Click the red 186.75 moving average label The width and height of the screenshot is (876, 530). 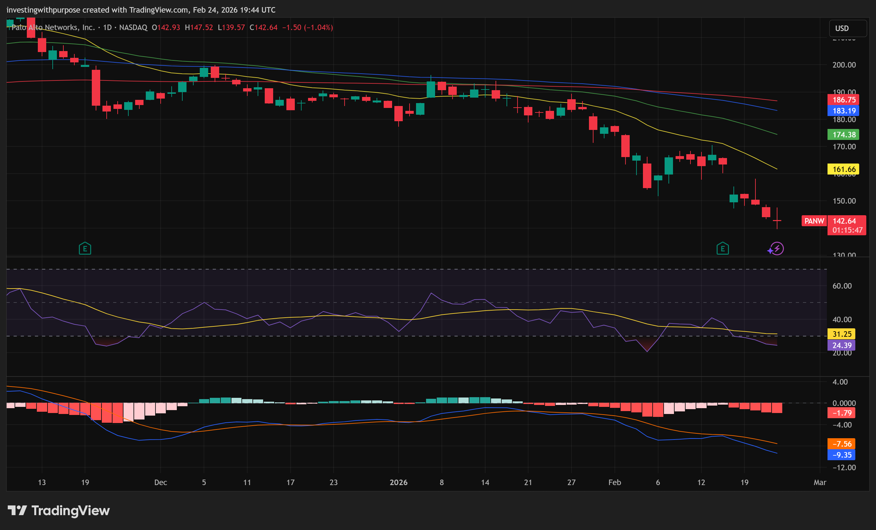[843, 100]
